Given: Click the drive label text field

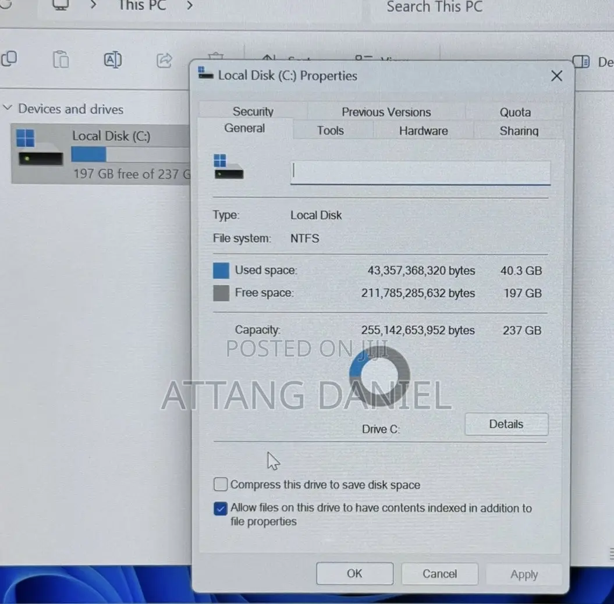Looking at the screenshot, I should (420, 172).
